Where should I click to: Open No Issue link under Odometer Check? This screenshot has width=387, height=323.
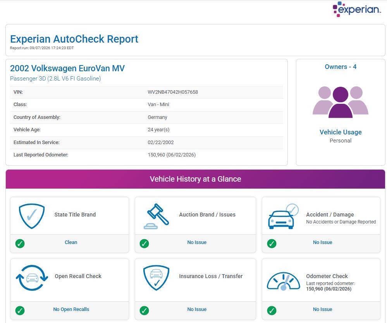tap(323, 309)
